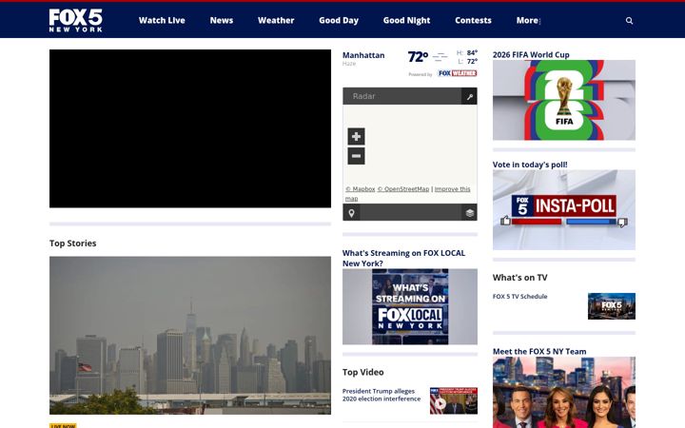The width and height of the screenshot is (685, 428).
Task: Zoom out on the radar map
Action: point(356,156)
